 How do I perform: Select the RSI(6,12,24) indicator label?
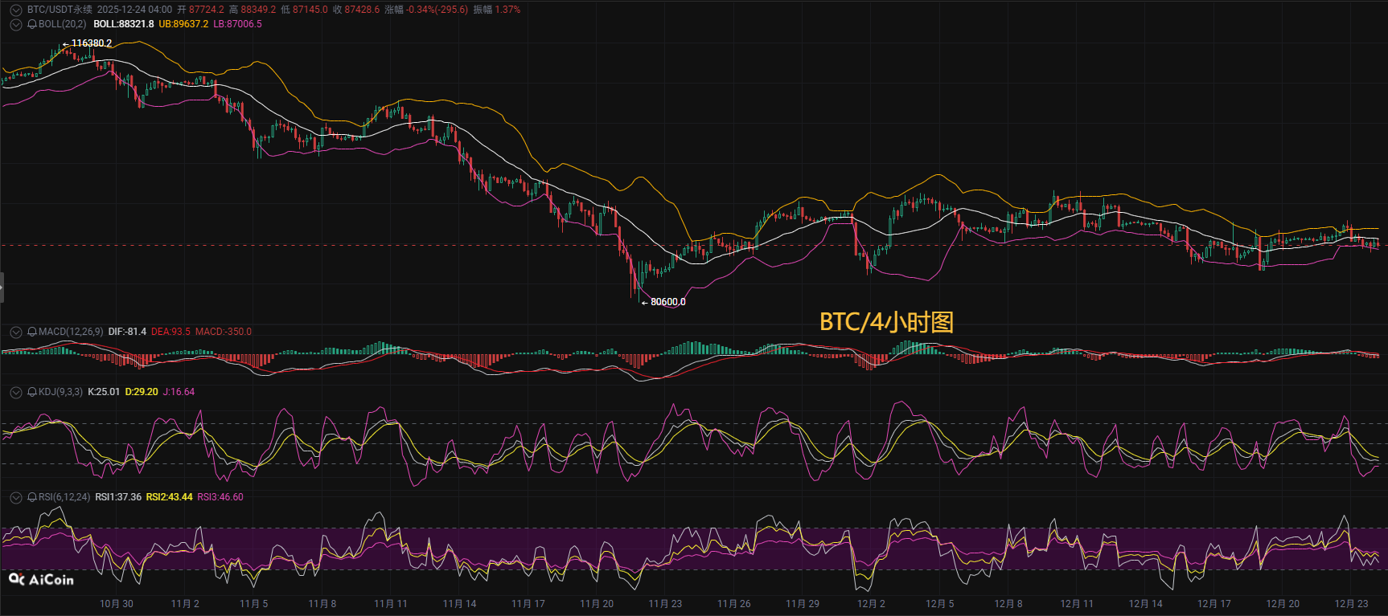point(64,497)
